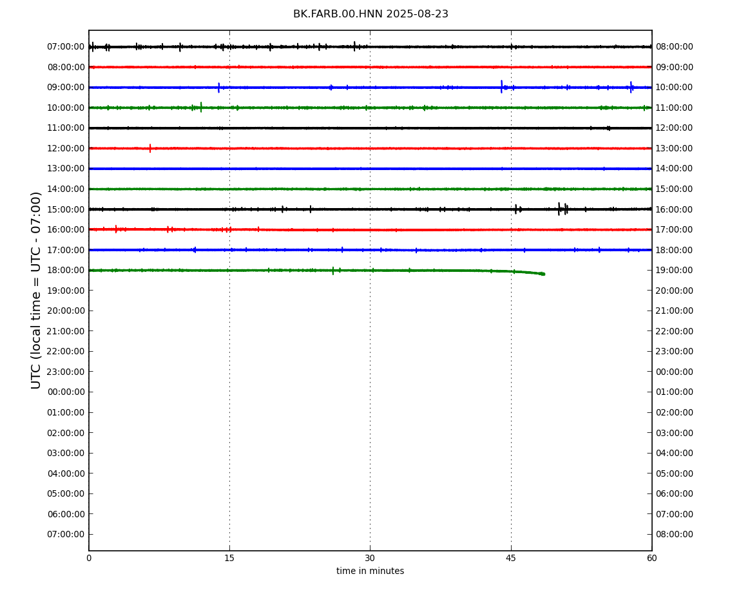Click the red seismic trace of the 08:00:00 row
Image resolution: width=741 pixels, height=612 pixels.
pyautogui.click(x=370, y=67)
